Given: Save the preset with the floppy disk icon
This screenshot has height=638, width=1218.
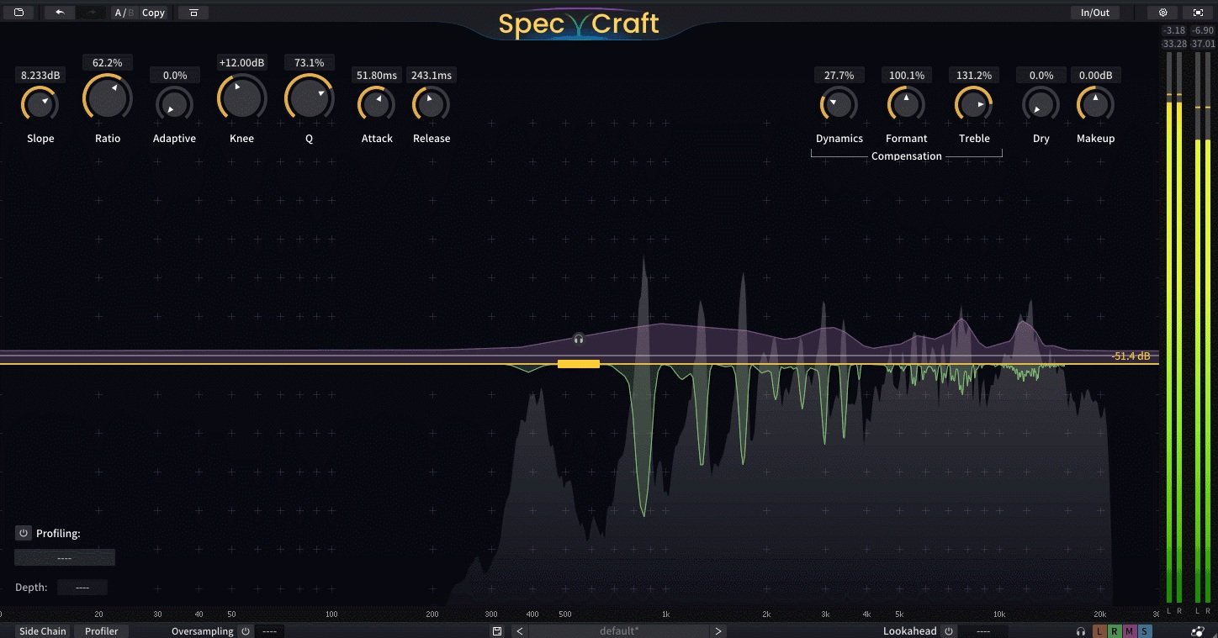Looking at the screenshot, I should click(x=497, y=631).
